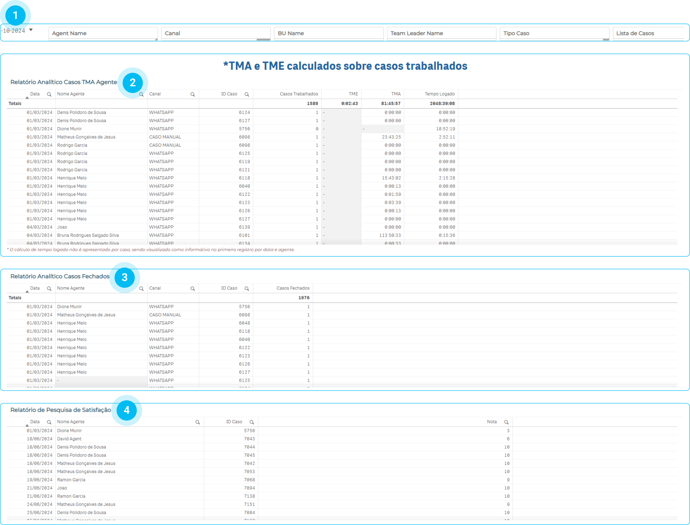Click search icon next to Data in TMA table
690x525 pixels.
click(49, 94)
